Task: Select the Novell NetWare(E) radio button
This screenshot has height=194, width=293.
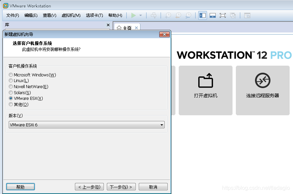Action: pos(11,86)
